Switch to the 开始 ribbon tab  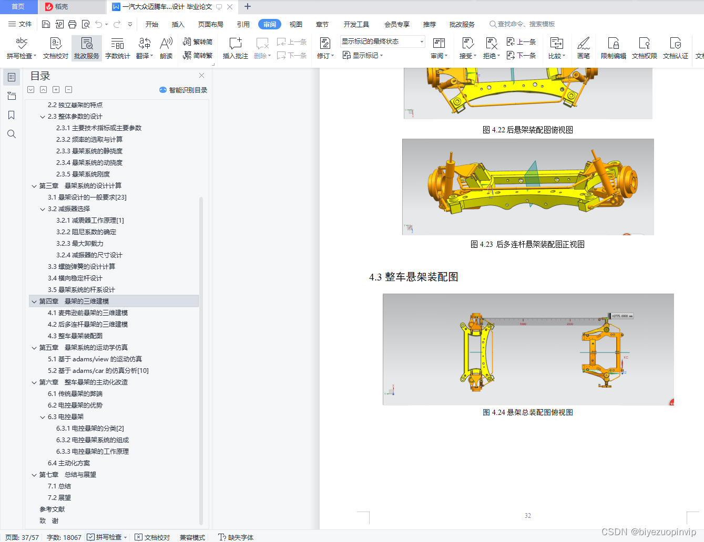click(152, 24)
